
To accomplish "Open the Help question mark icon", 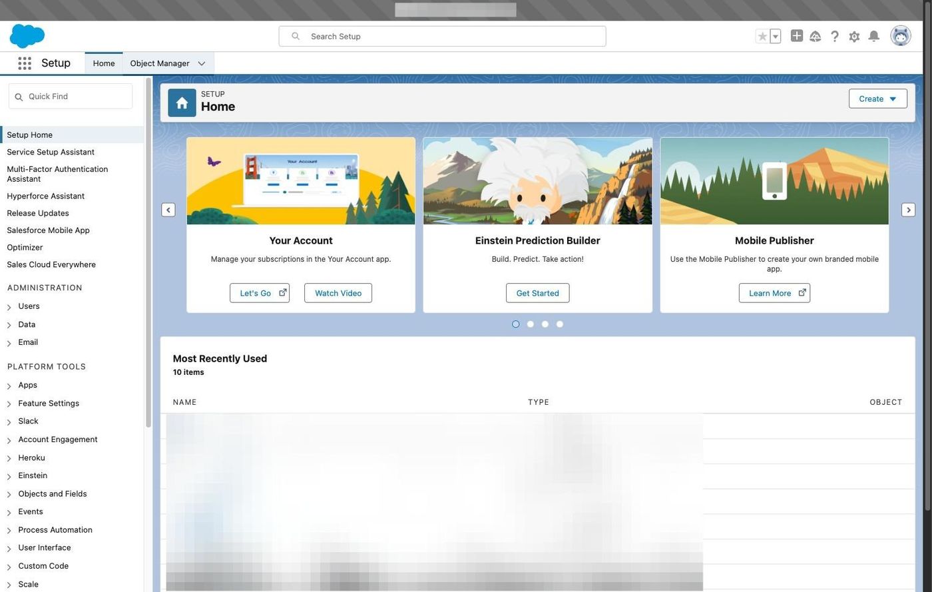I will coord(835,37).
